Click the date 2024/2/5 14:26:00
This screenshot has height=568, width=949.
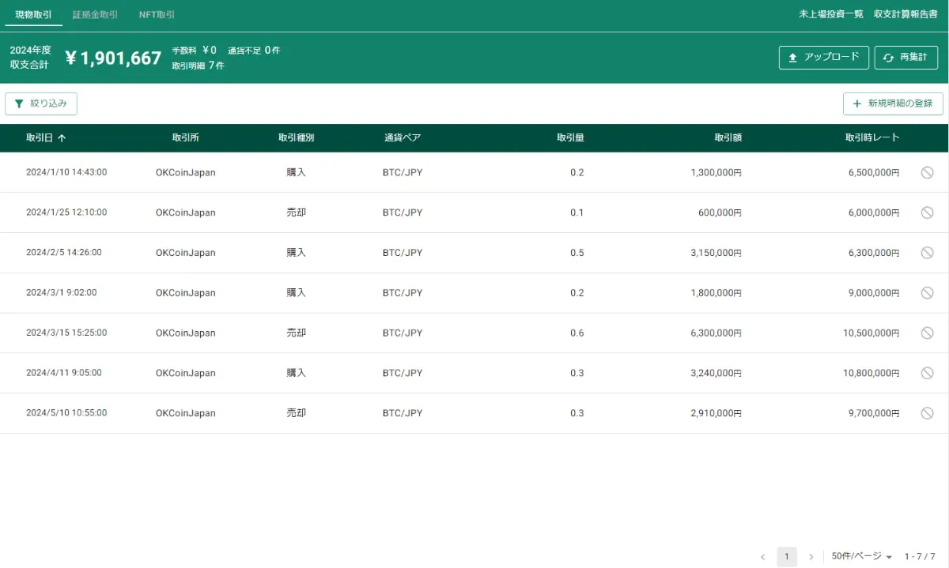[x=64, y=253]
